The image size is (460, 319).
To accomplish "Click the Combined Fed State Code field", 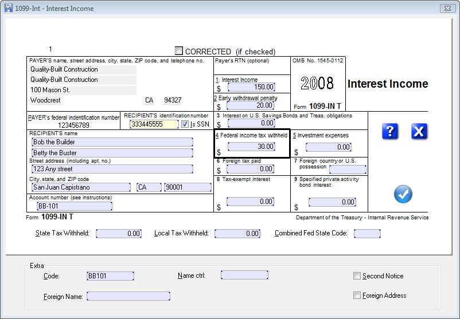I will pos(367,234).
